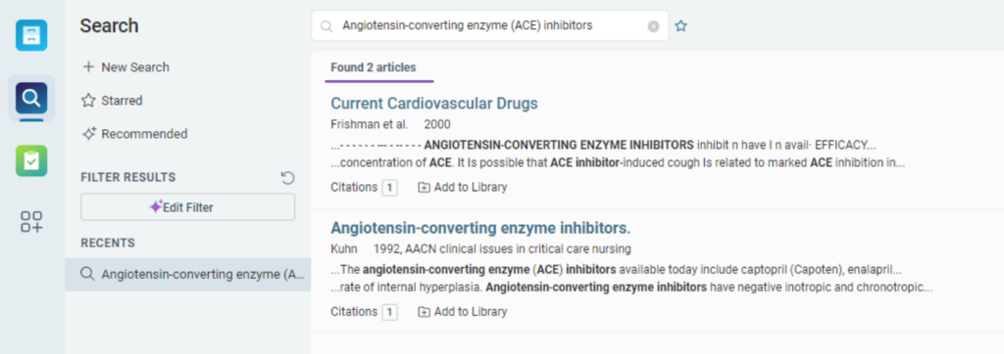This screenshot has height=354, width=1004.
Task: Reset filter results with undo icon
Action: (x=288, y=178)
